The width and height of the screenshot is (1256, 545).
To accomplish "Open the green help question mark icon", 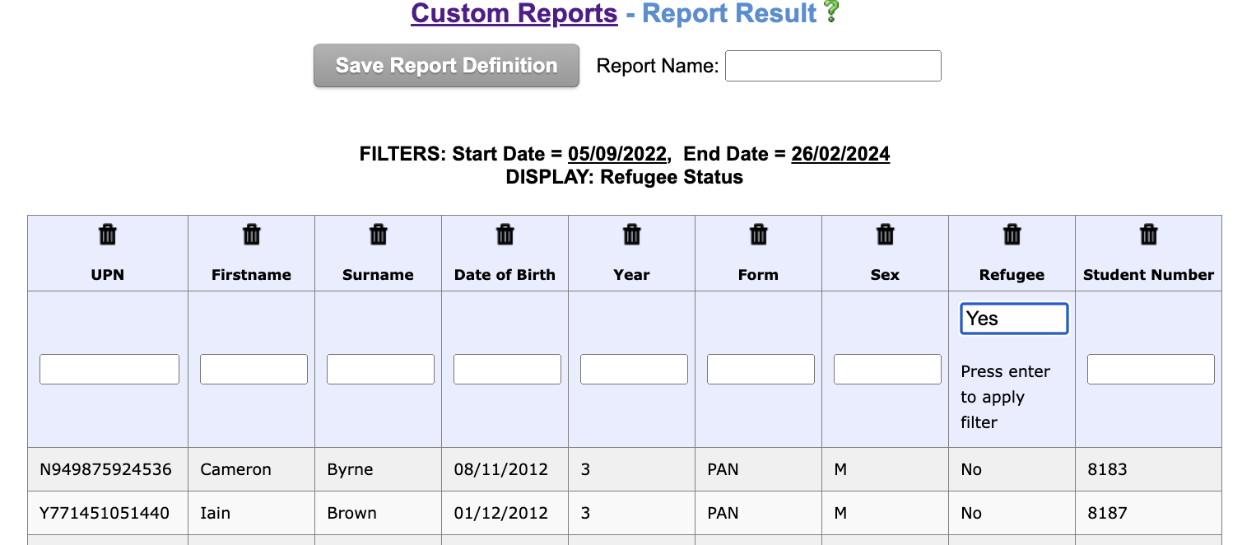I will click(831, 12).
